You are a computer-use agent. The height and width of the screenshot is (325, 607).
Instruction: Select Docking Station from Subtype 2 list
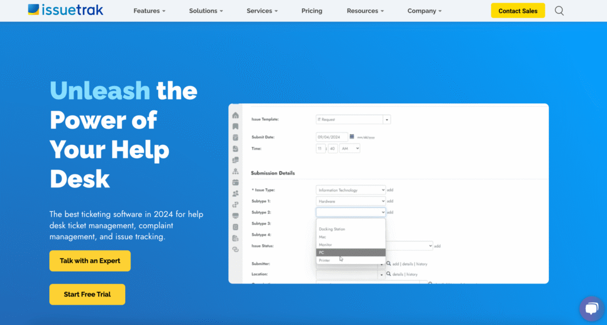pos(351,230)
